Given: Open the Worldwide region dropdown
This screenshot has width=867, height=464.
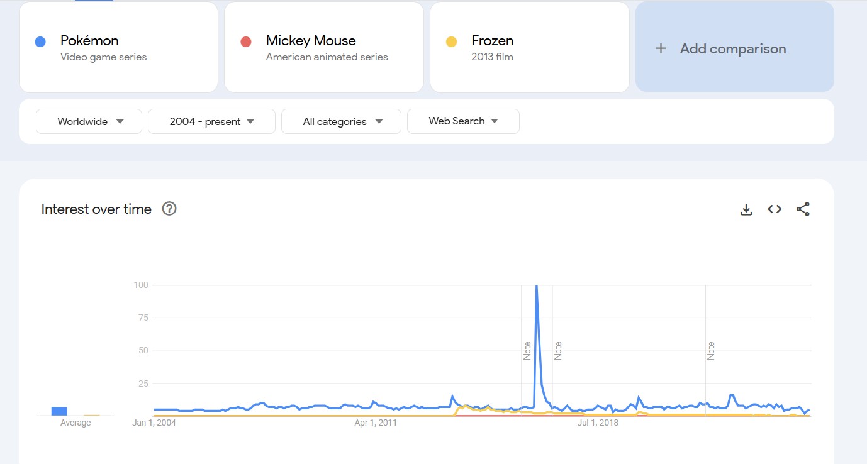Looking at the screenshot, I should 89,121.
